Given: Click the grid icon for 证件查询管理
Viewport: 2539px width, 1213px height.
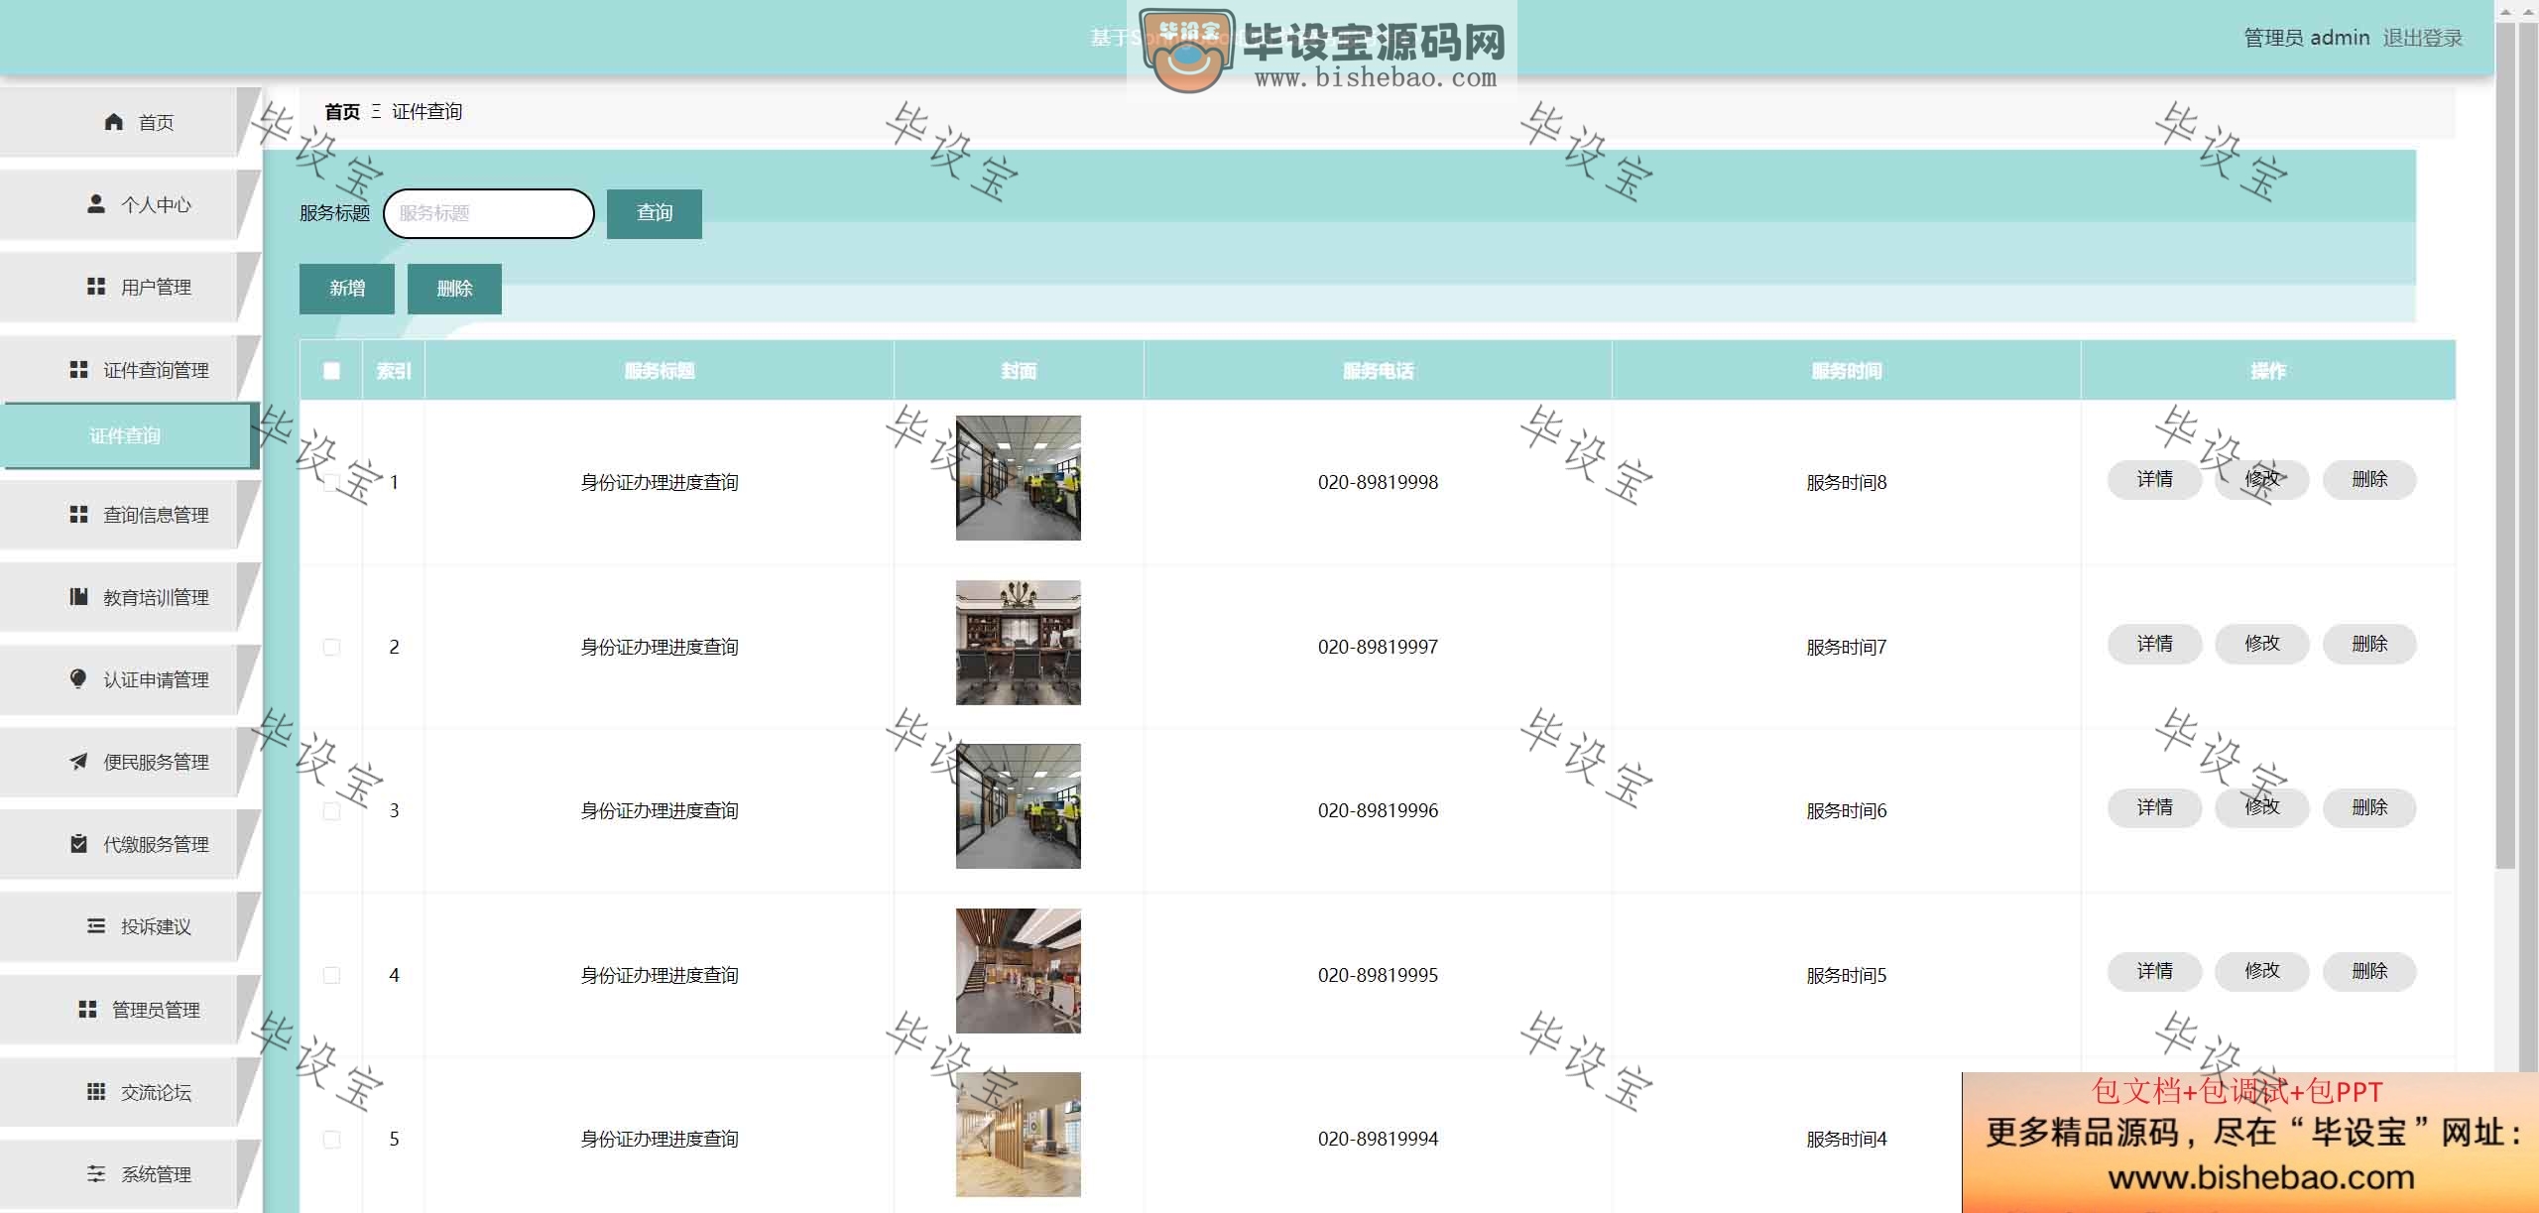Looking at the screenshot, I should click(79, 370).
